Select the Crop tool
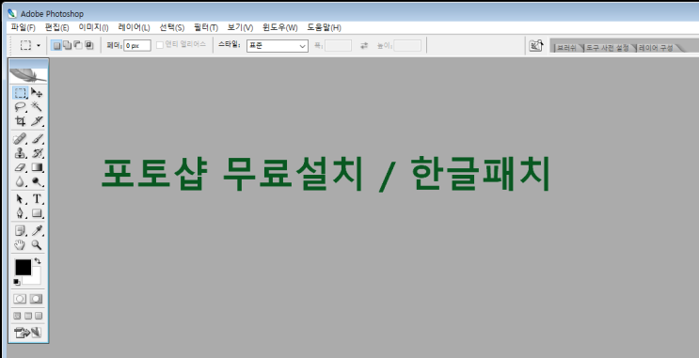The height and width of the screenshot is (358, 699). [x=20, y=121]
